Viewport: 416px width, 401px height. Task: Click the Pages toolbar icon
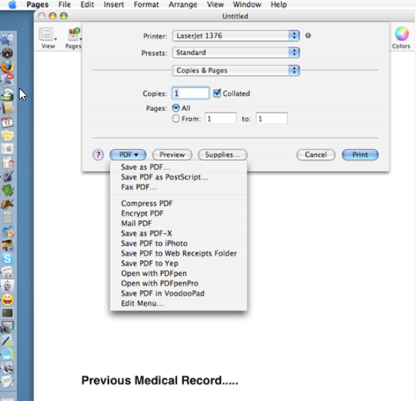click(74, 38)
